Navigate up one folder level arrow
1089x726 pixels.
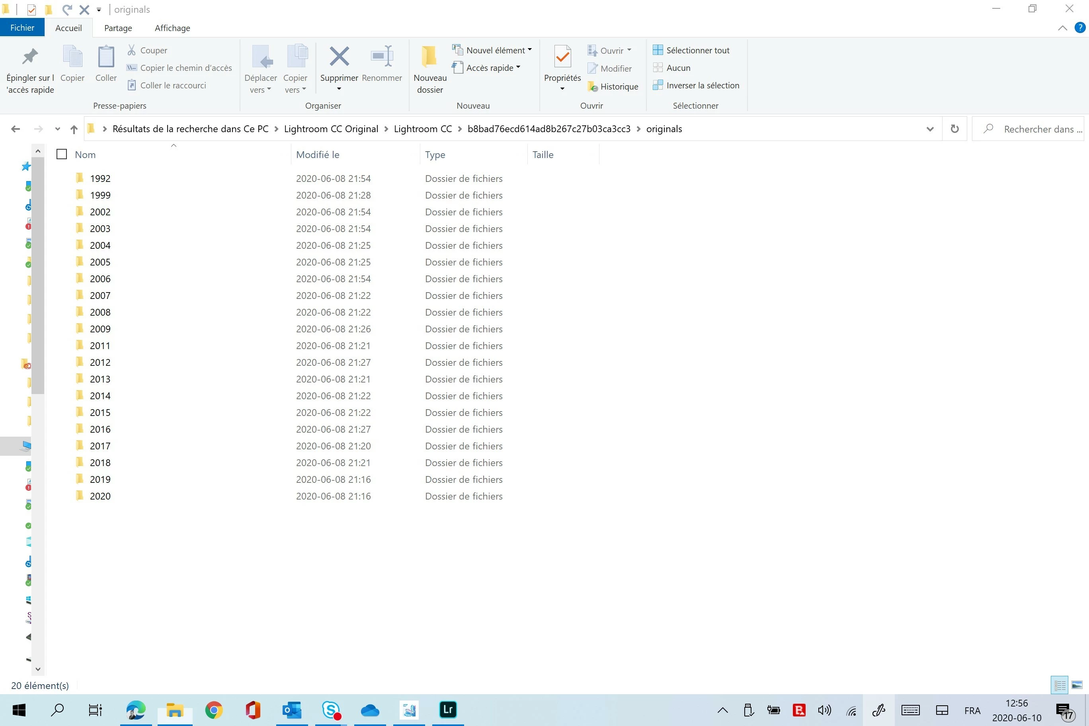point(74,129)
